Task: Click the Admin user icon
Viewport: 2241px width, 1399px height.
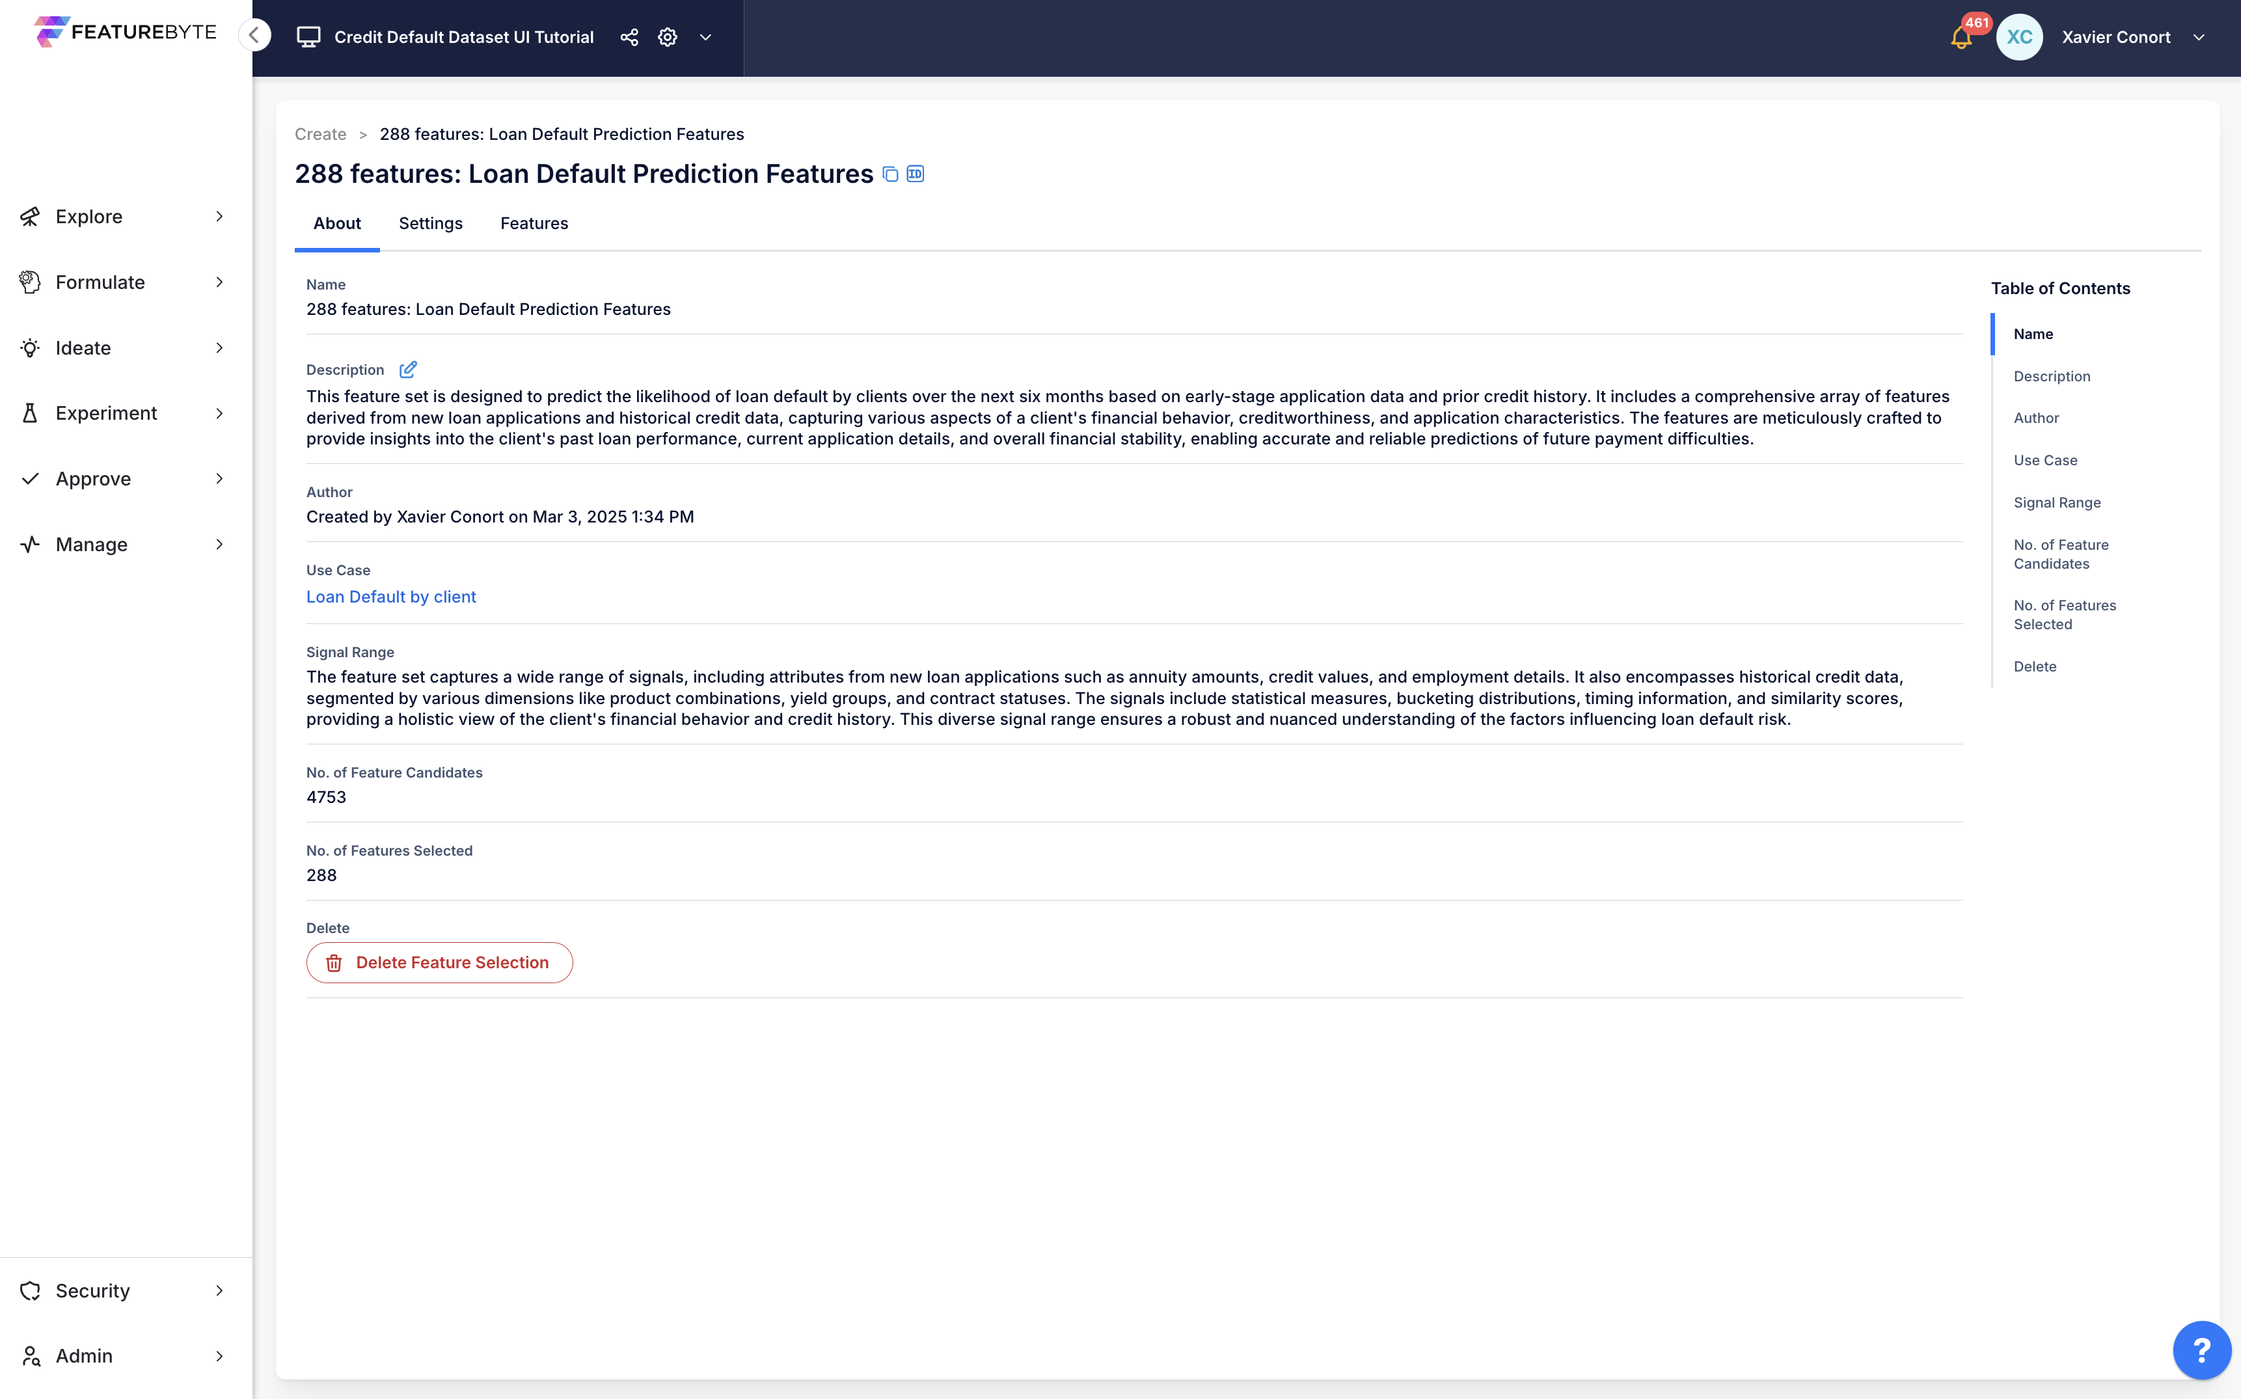Action: pos(31,1357)
